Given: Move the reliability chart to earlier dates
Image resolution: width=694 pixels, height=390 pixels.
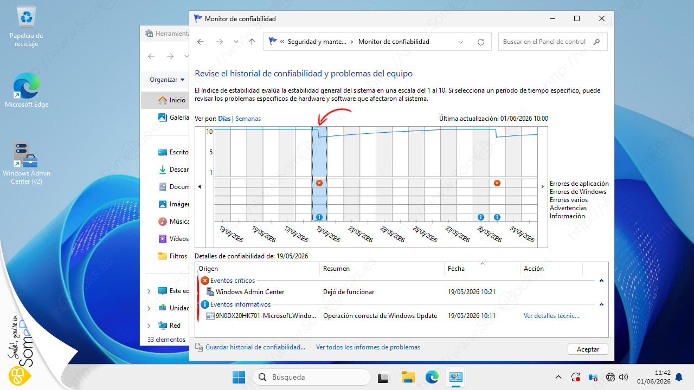Looking at the screenshot, I should point(200,187).
